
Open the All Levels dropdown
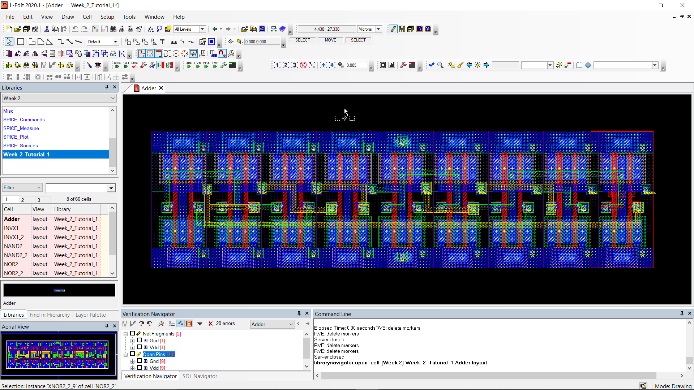(202, 29)
